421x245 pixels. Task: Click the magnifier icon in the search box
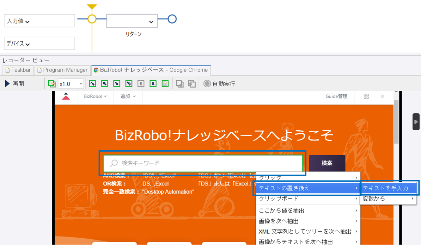click(x=114, y=163)
